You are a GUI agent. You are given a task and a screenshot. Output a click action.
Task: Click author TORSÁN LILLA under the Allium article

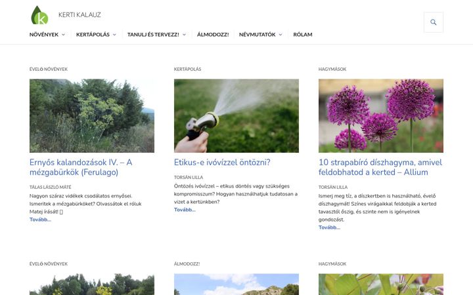click(x=332, y=187)
